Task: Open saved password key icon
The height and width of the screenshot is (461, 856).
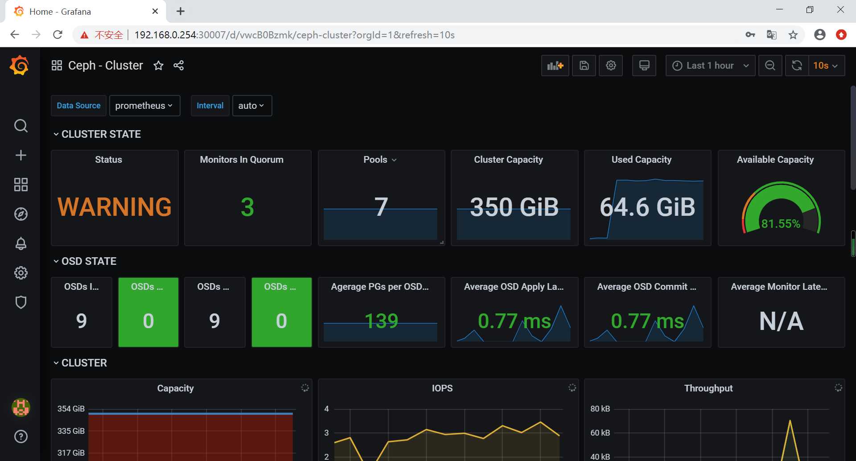Action: point(750,35)
